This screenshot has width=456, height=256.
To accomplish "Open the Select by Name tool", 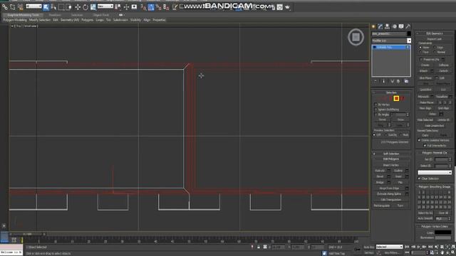I will click(53, 6).
